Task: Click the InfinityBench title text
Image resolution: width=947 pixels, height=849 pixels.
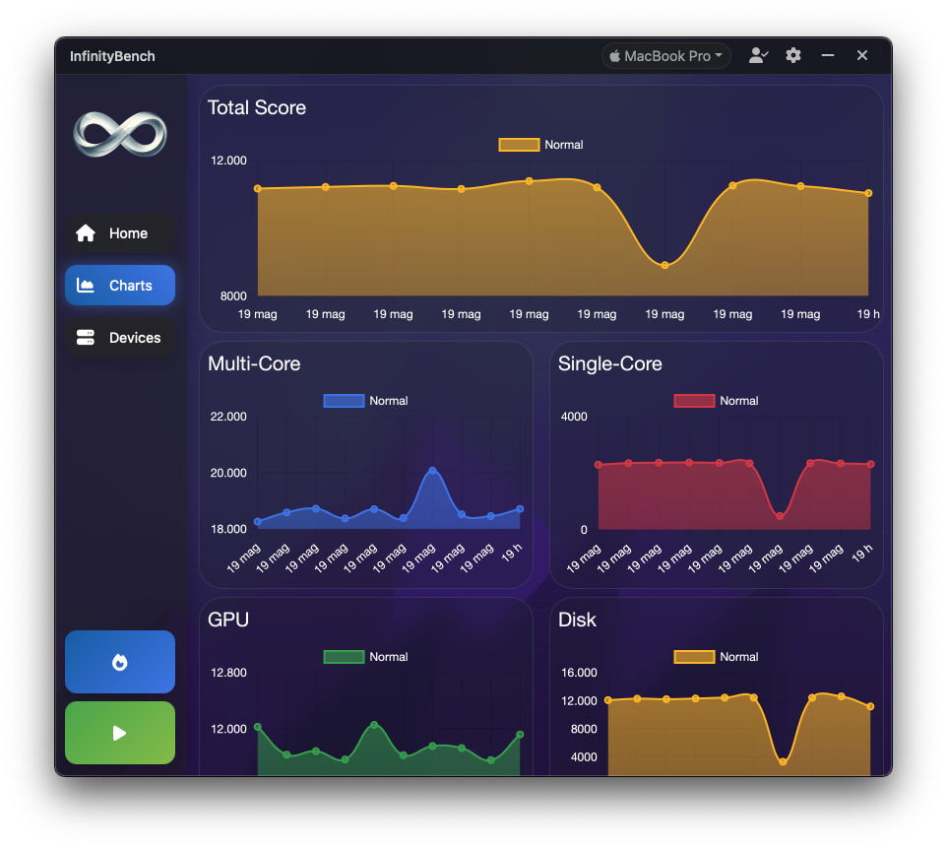Action: [112, 56]
